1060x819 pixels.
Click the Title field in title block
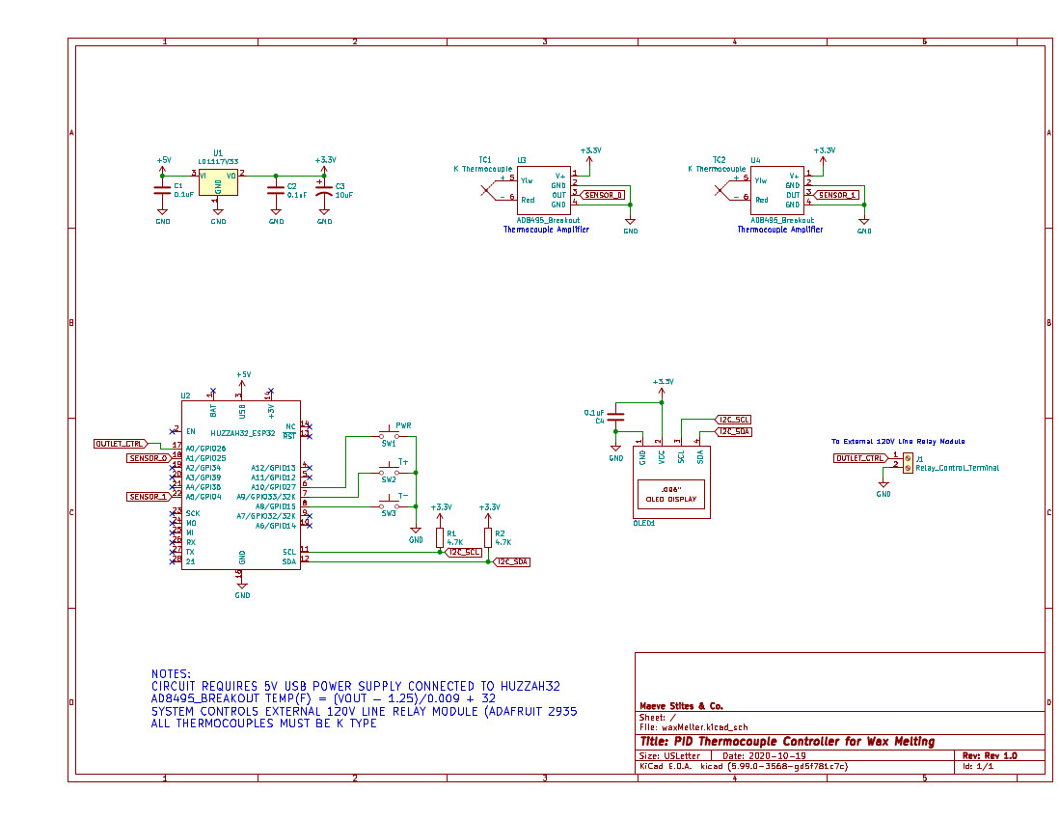[x=787, y=741]
